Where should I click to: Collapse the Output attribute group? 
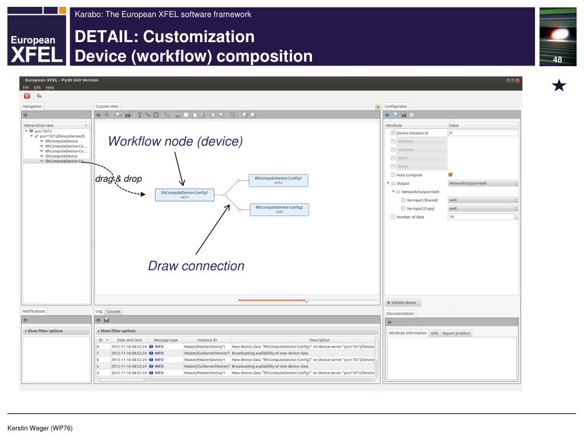pos(388,183)
